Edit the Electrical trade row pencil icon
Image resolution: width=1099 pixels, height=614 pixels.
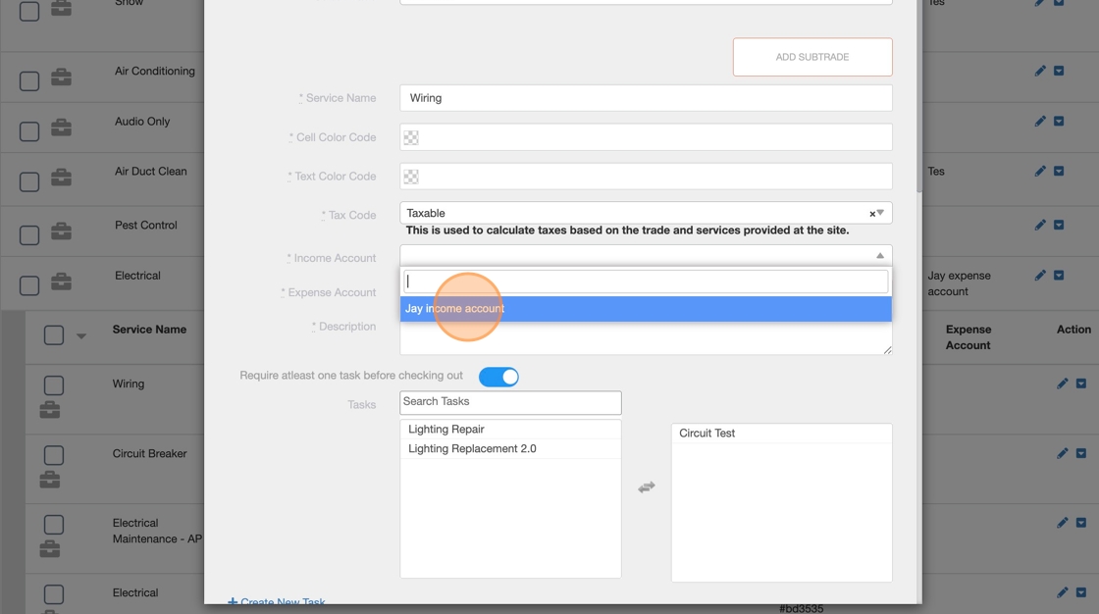click(x=1040, y=276)
